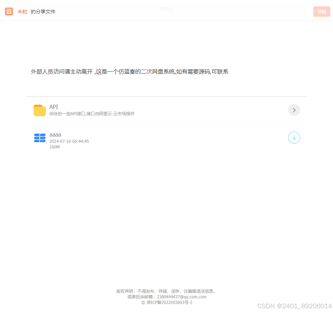The image size is (333, 312).
Task: Click the orange cloud logo icon
Action: [x=9, y=12]
